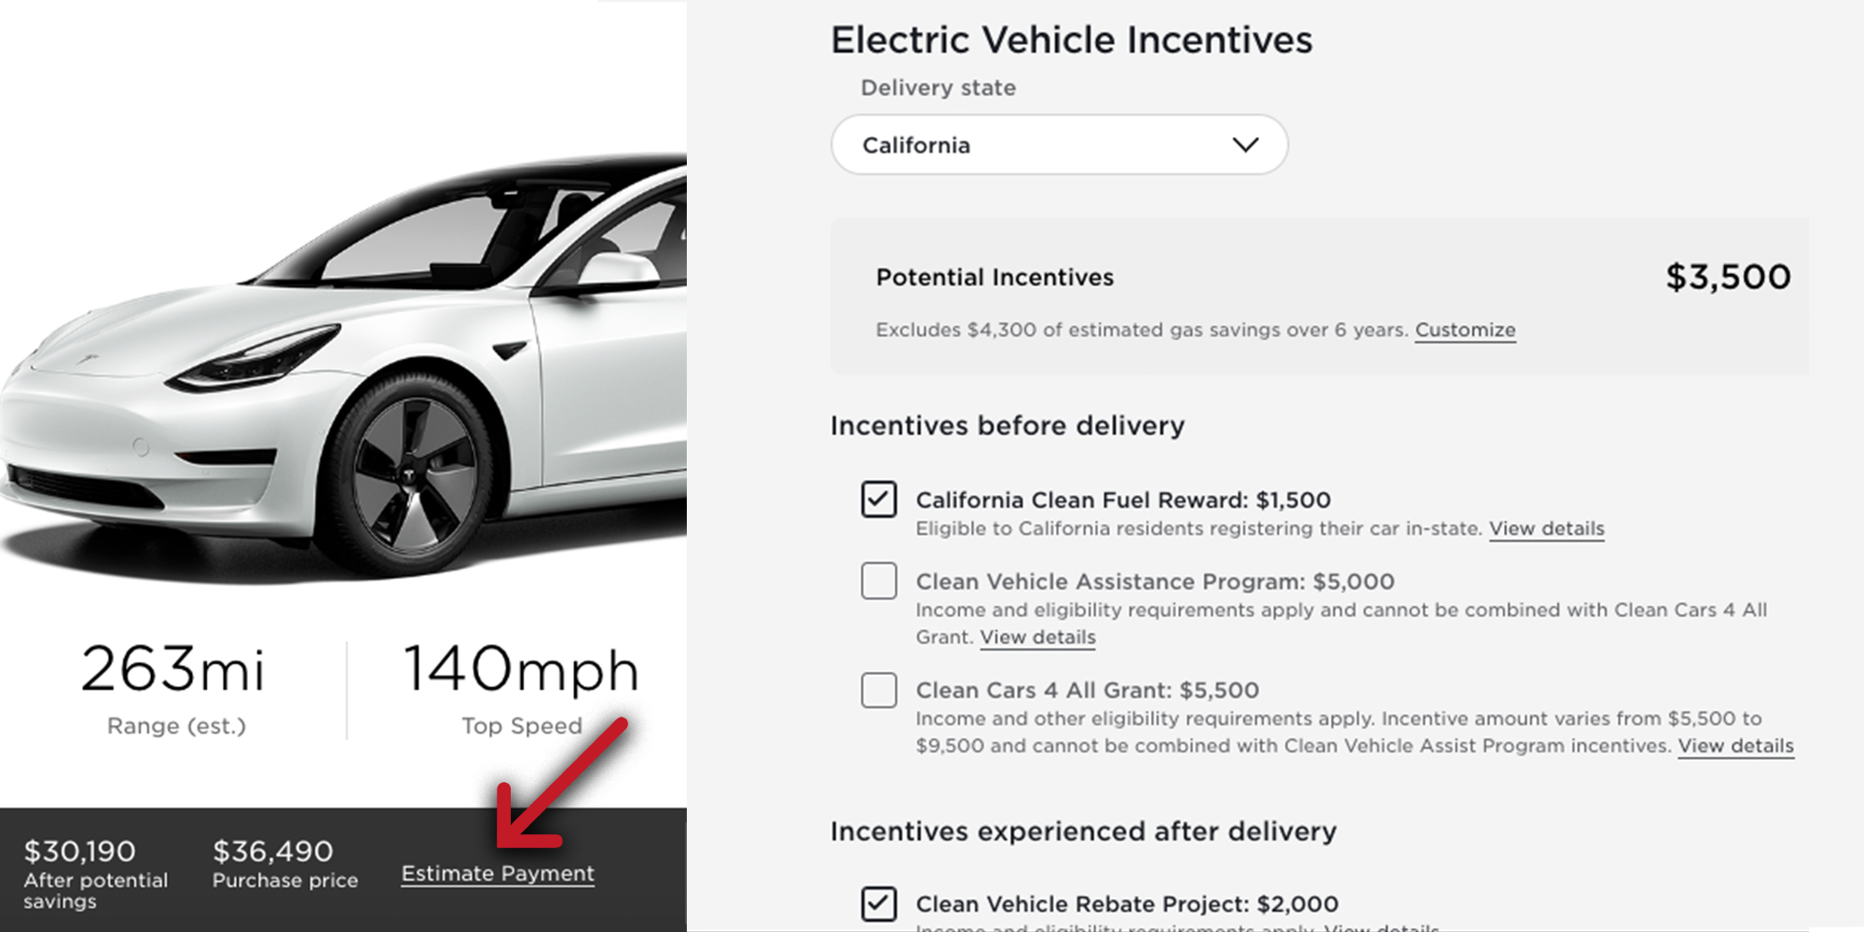View details for Clean Vehicle Assistance Program
Image resolution: width=1864 pixels, height=932 pixels.
(x=1037, y=637)
